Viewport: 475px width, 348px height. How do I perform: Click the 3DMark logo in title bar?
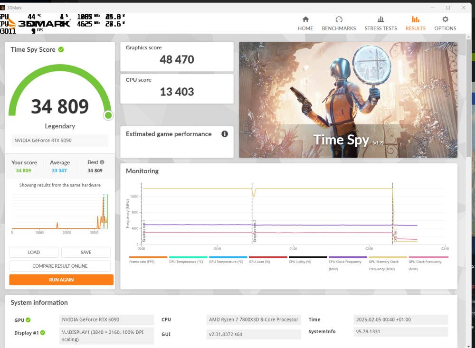3,8
